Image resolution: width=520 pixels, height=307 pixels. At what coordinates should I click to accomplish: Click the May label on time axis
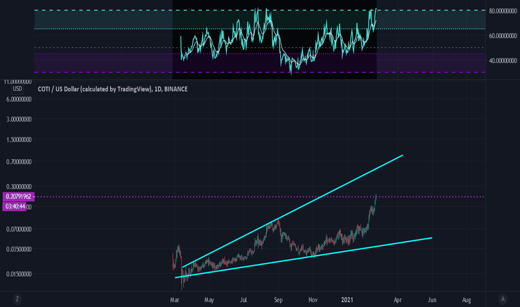pyautogui.click(x=209, y=300)
